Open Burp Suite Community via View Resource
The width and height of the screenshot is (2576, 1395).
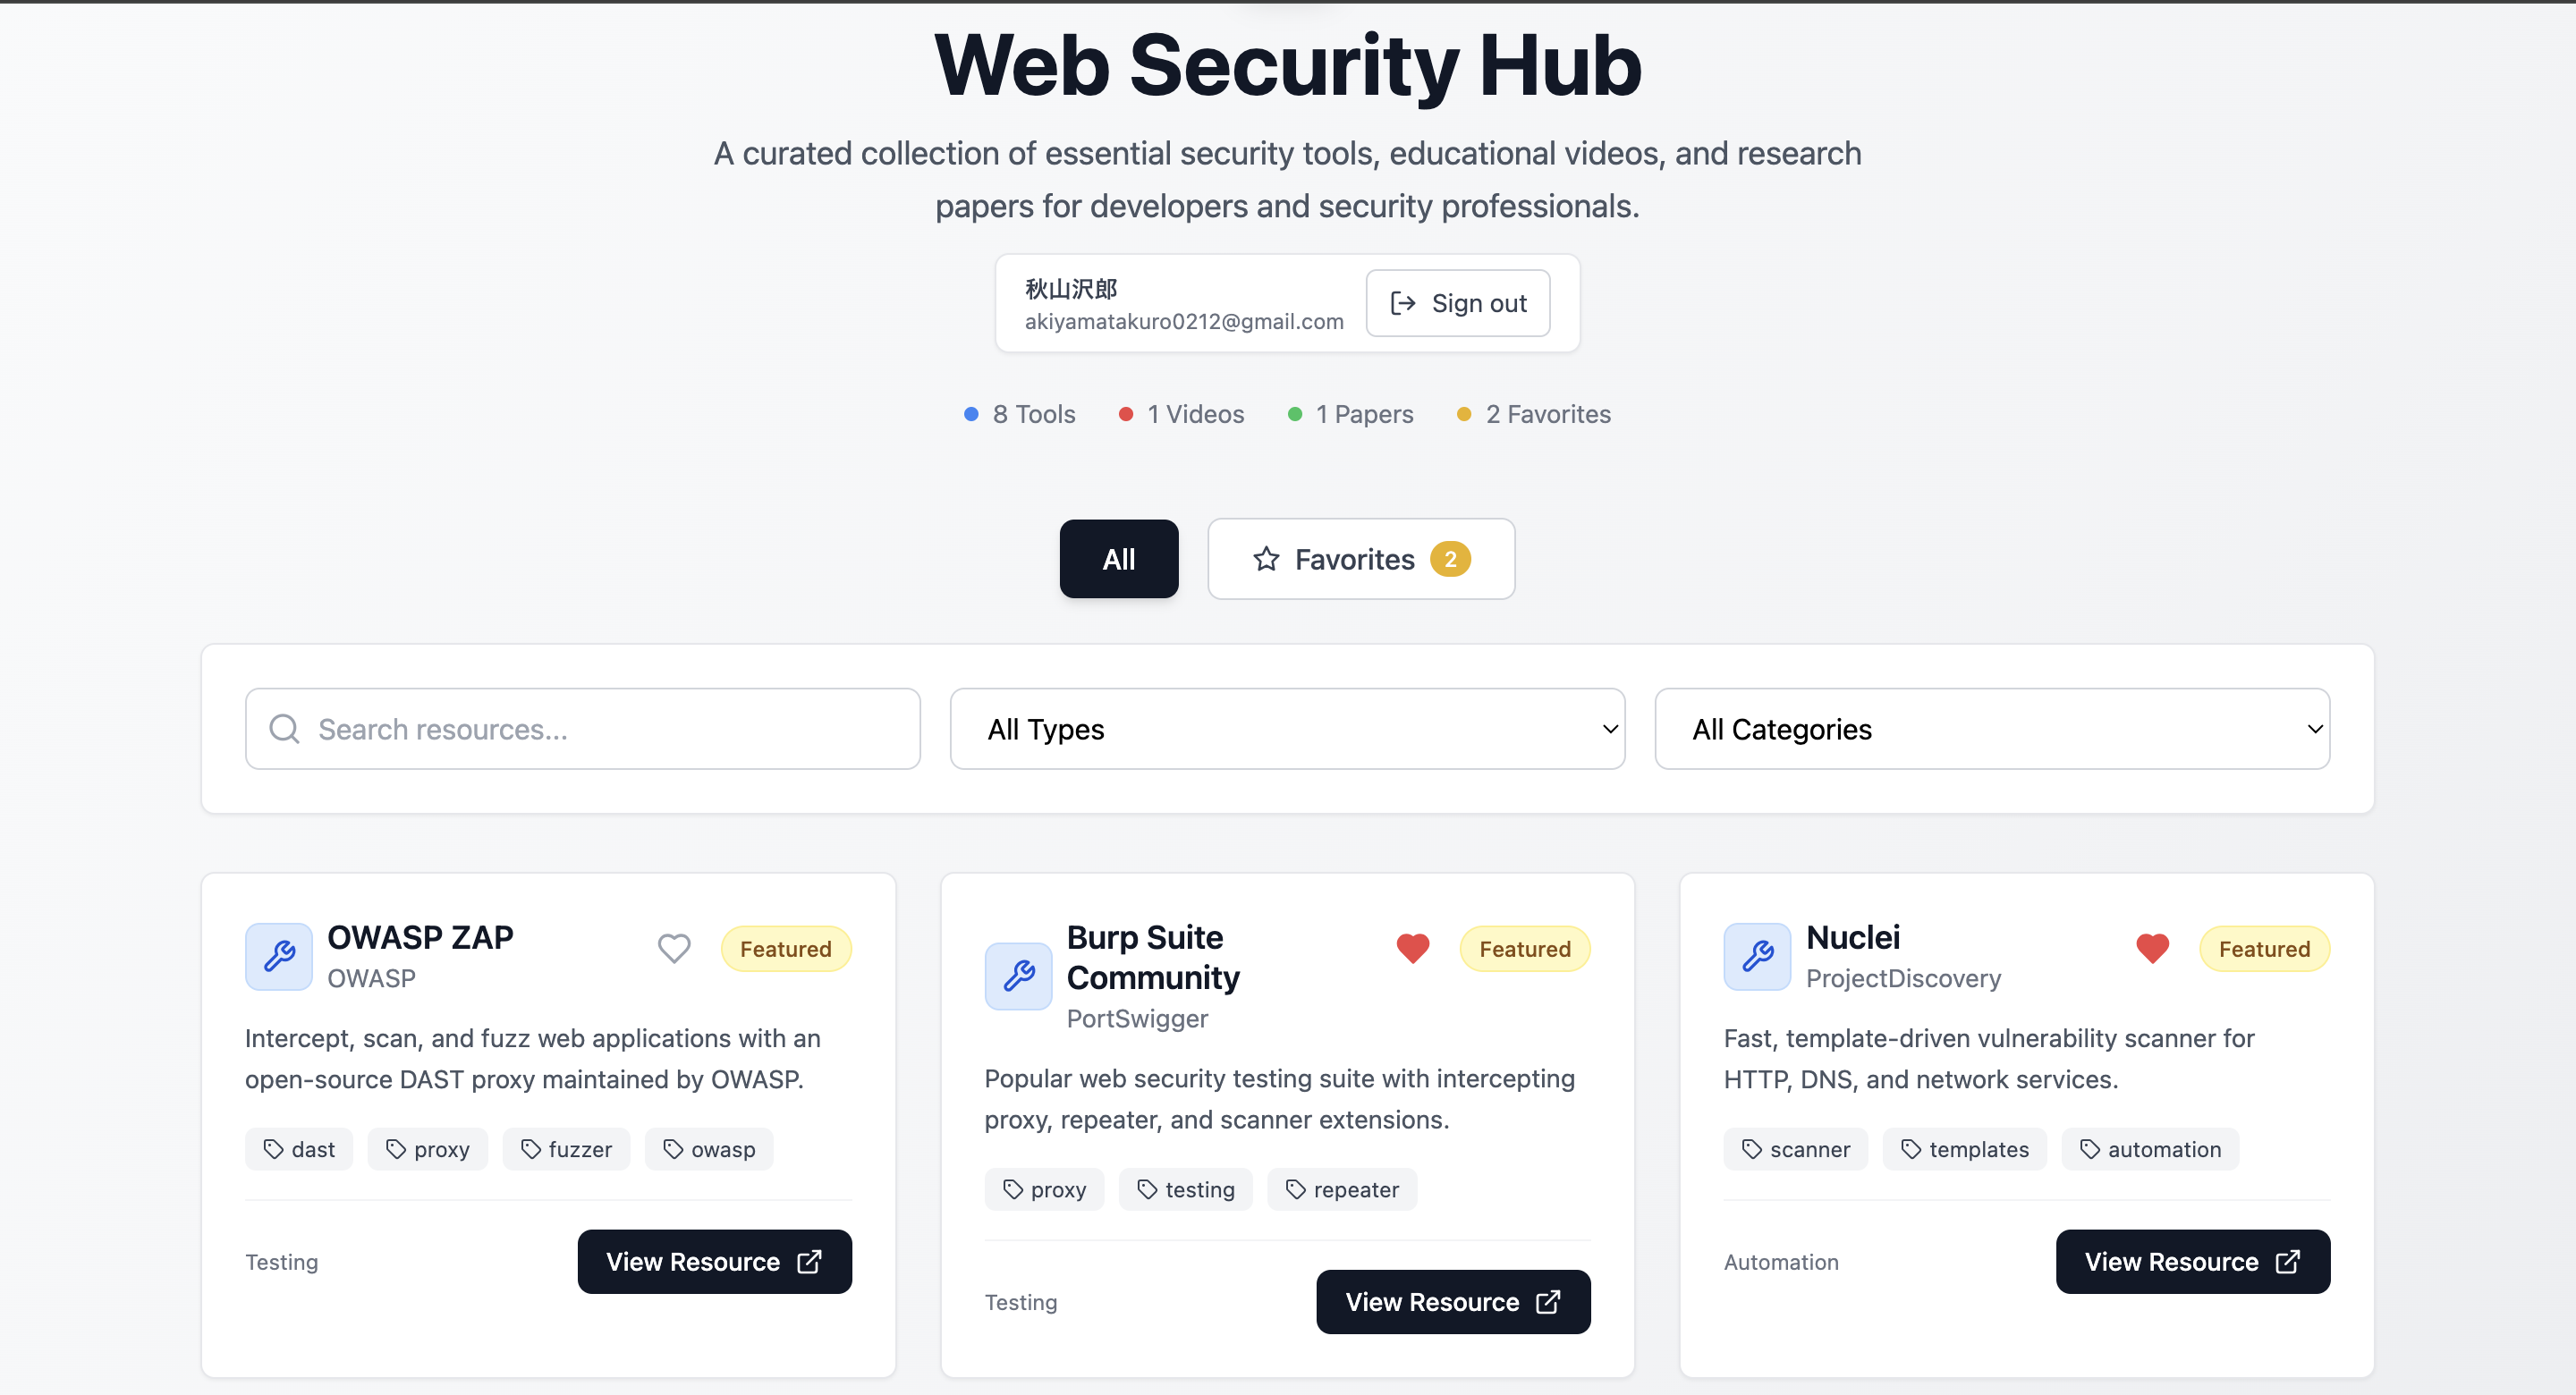[x=1452, y=1301]
